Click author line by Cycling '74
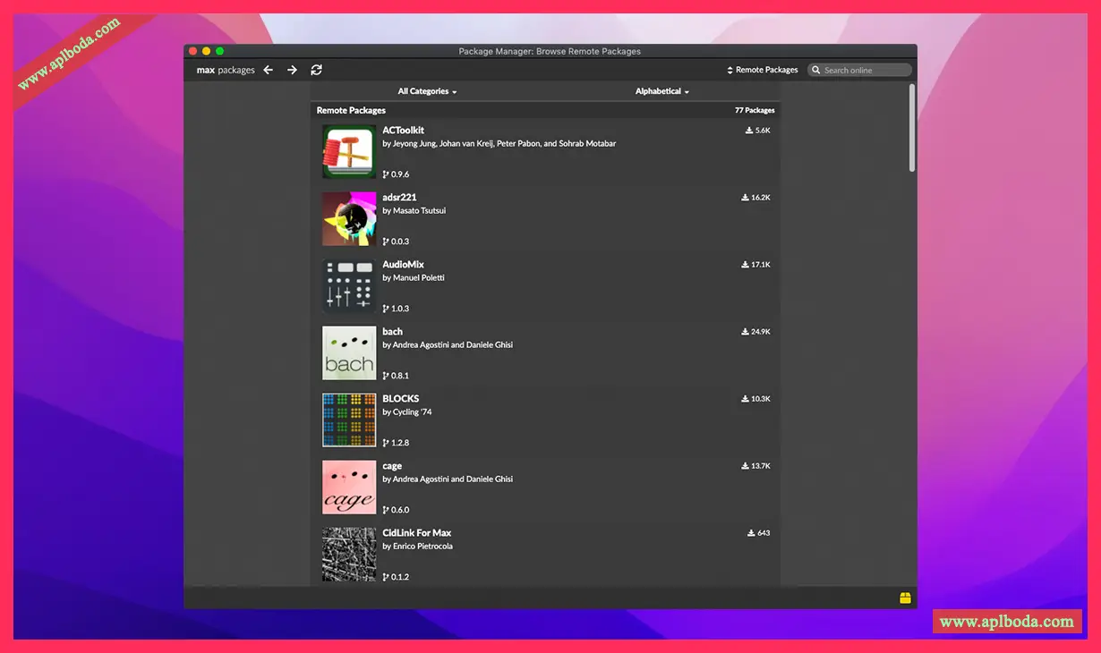The image size is (1101, 653). point(407,412)
